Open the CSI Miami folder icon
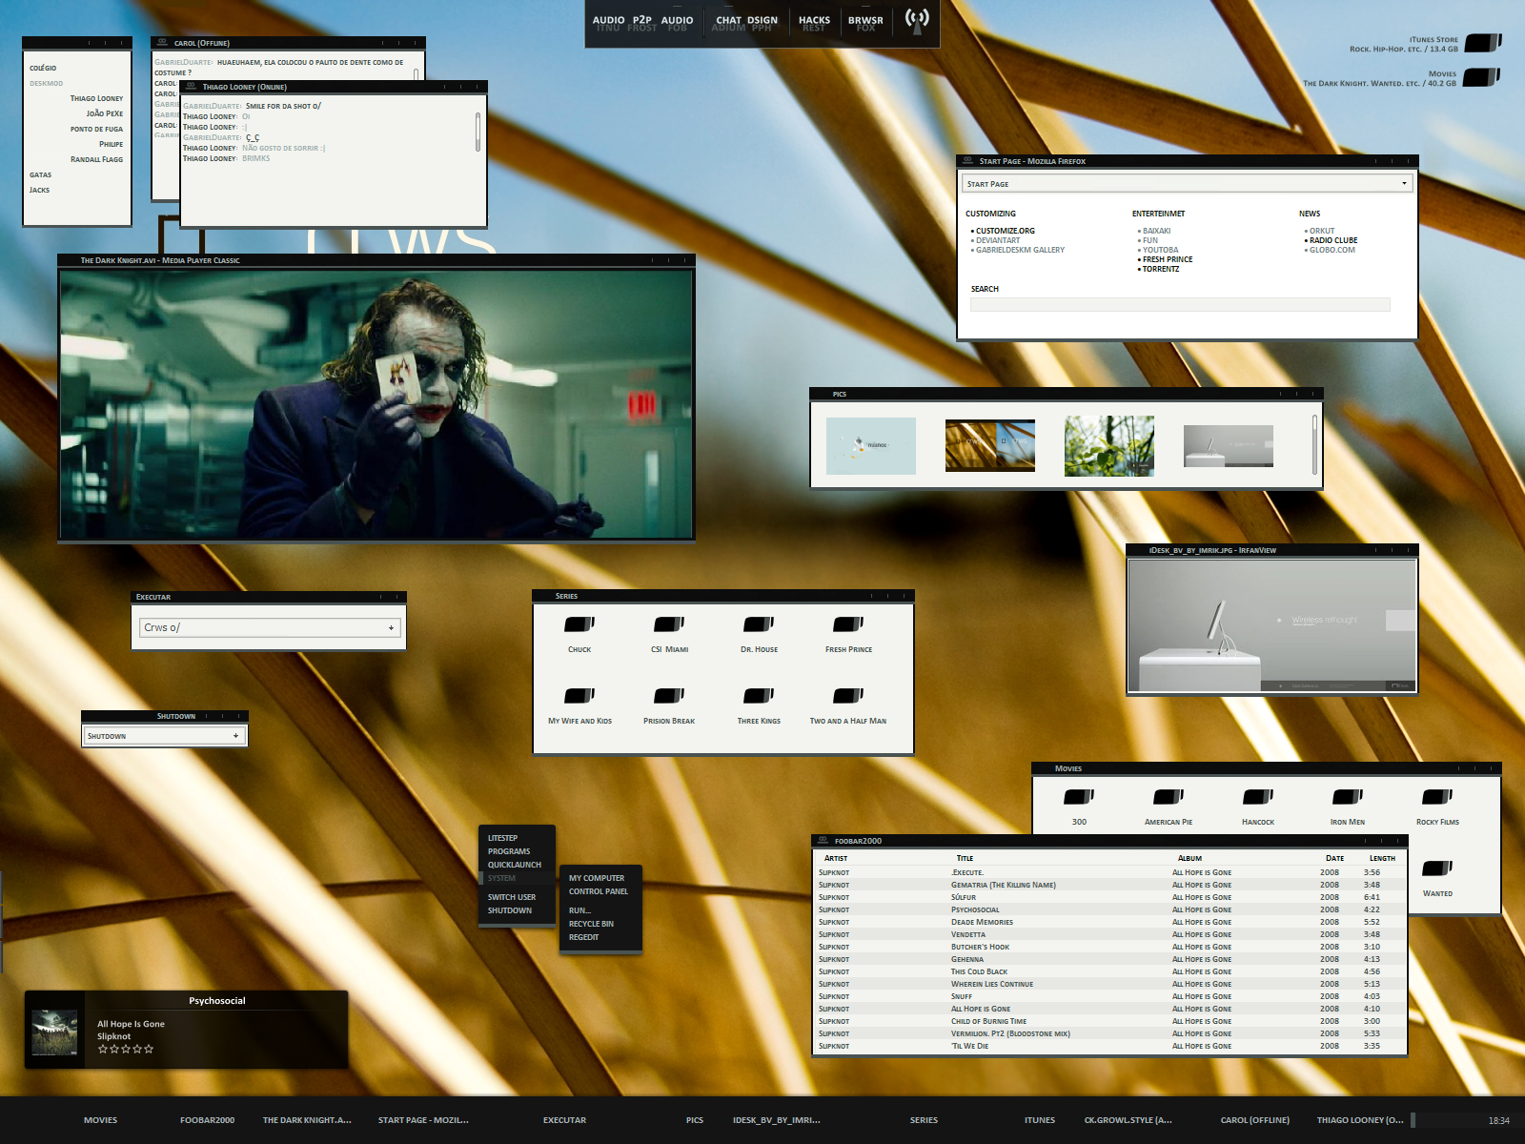 pyautogui.click(x=669, y=624)
